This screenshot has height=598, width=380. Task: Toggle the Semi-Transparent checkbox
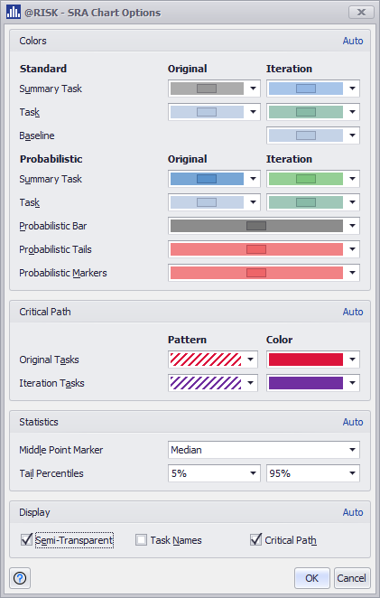(26, 539)
